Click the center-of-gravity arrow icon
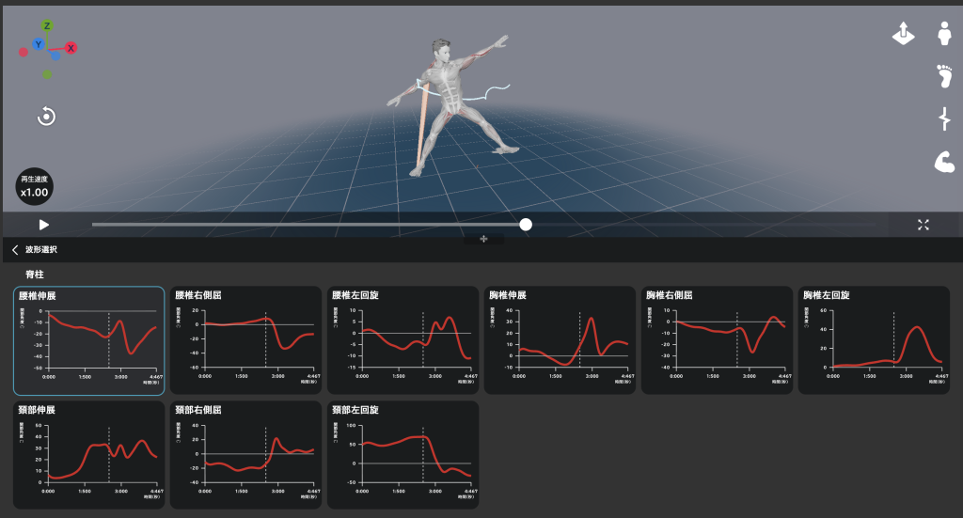Viewport: 963px width, 518px height. click(x=903, y=35)
